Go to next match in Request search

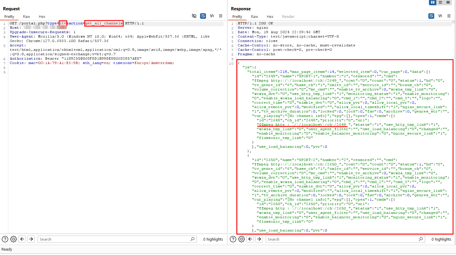(x=31, y=239)
